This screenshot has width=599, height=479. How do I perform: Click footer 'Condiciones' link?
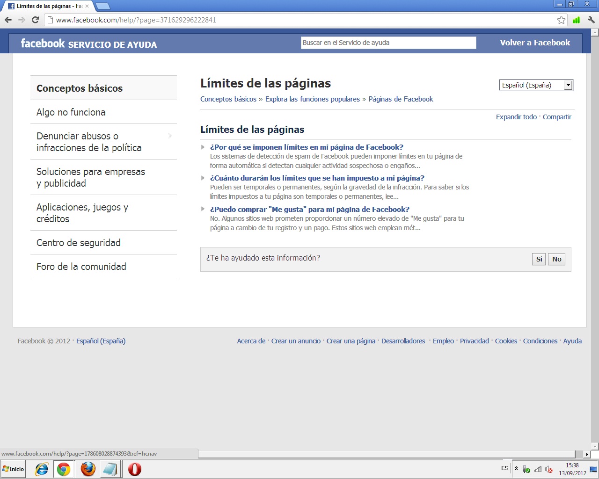pyautogui.click(x=540, y=341)
